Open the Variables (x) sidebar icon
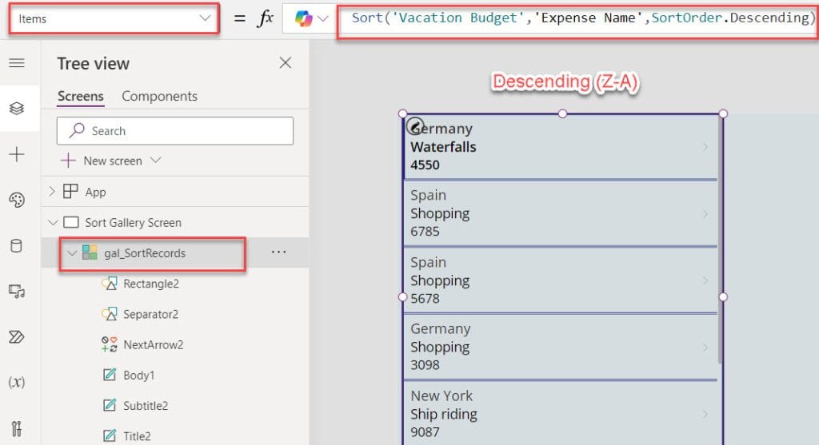Screen dimensions: 819x445 click(x=17, y=383)
